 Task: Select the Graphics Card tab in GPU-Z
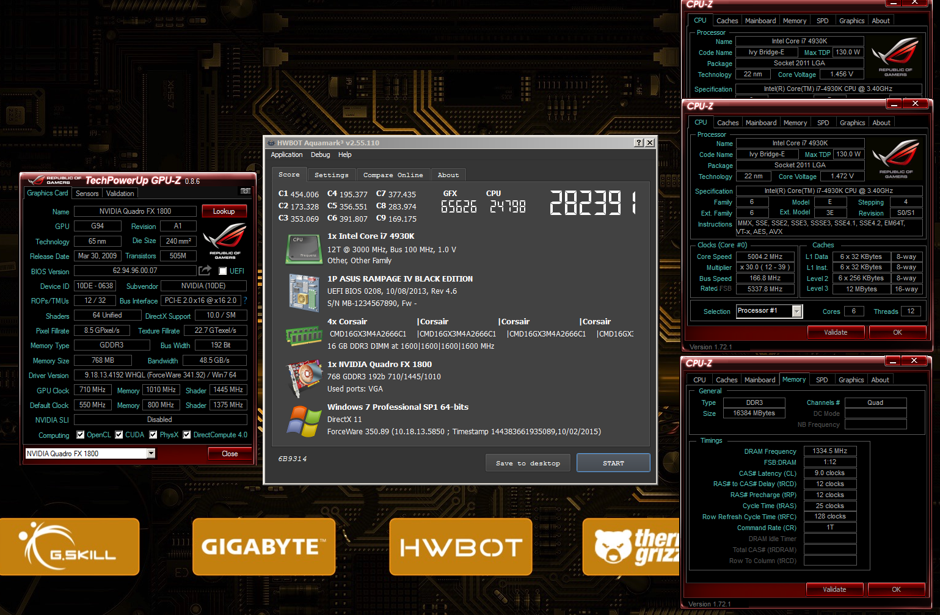48,193
